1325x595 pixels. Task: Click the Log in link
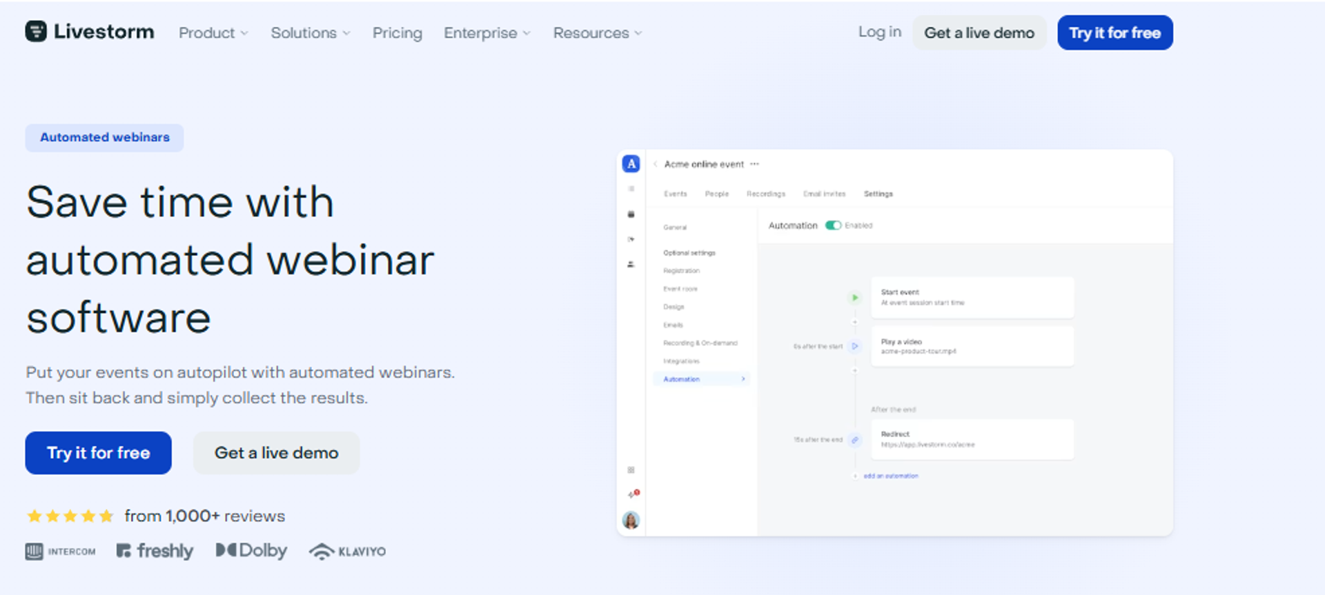pyautogui.click(x=880, y=32)
